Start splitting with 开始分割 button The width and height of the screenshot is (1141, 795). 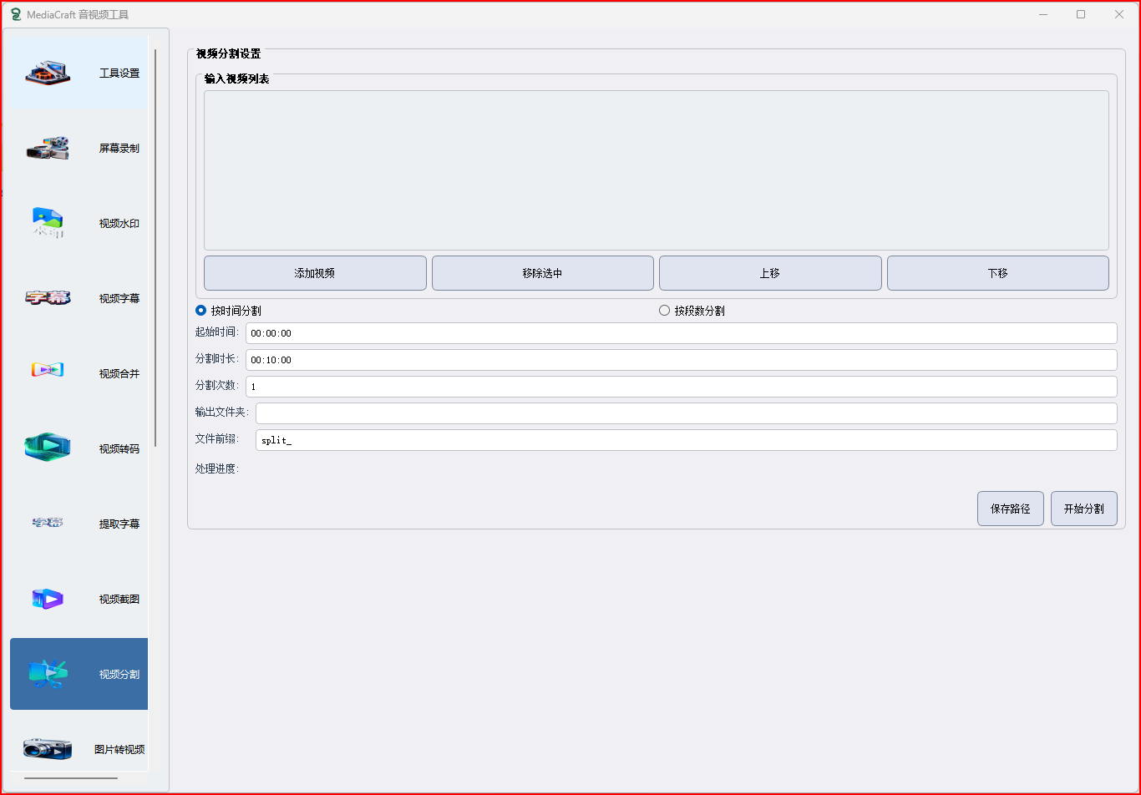1083,509
